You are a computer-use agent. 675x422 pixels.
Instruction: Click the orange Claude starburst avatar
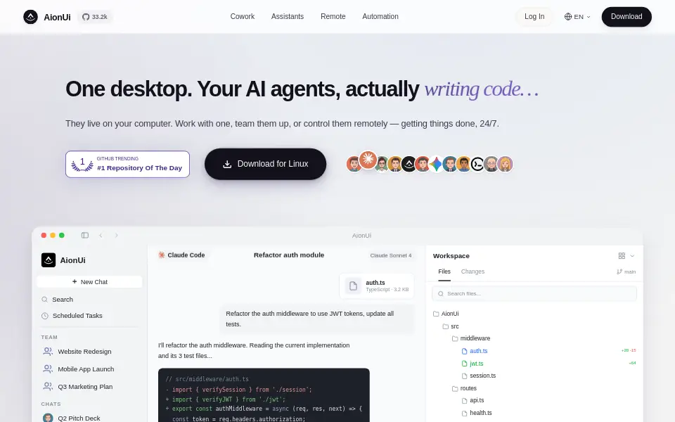pos(368,160)
